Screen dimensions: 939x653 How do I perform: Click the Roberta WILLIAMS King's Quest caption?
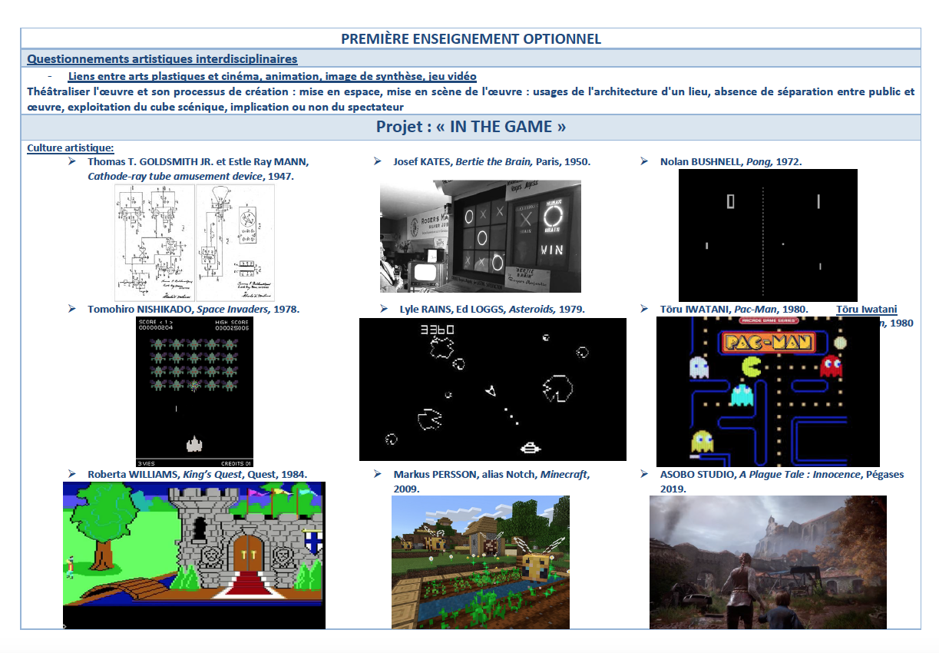[197, 474]
